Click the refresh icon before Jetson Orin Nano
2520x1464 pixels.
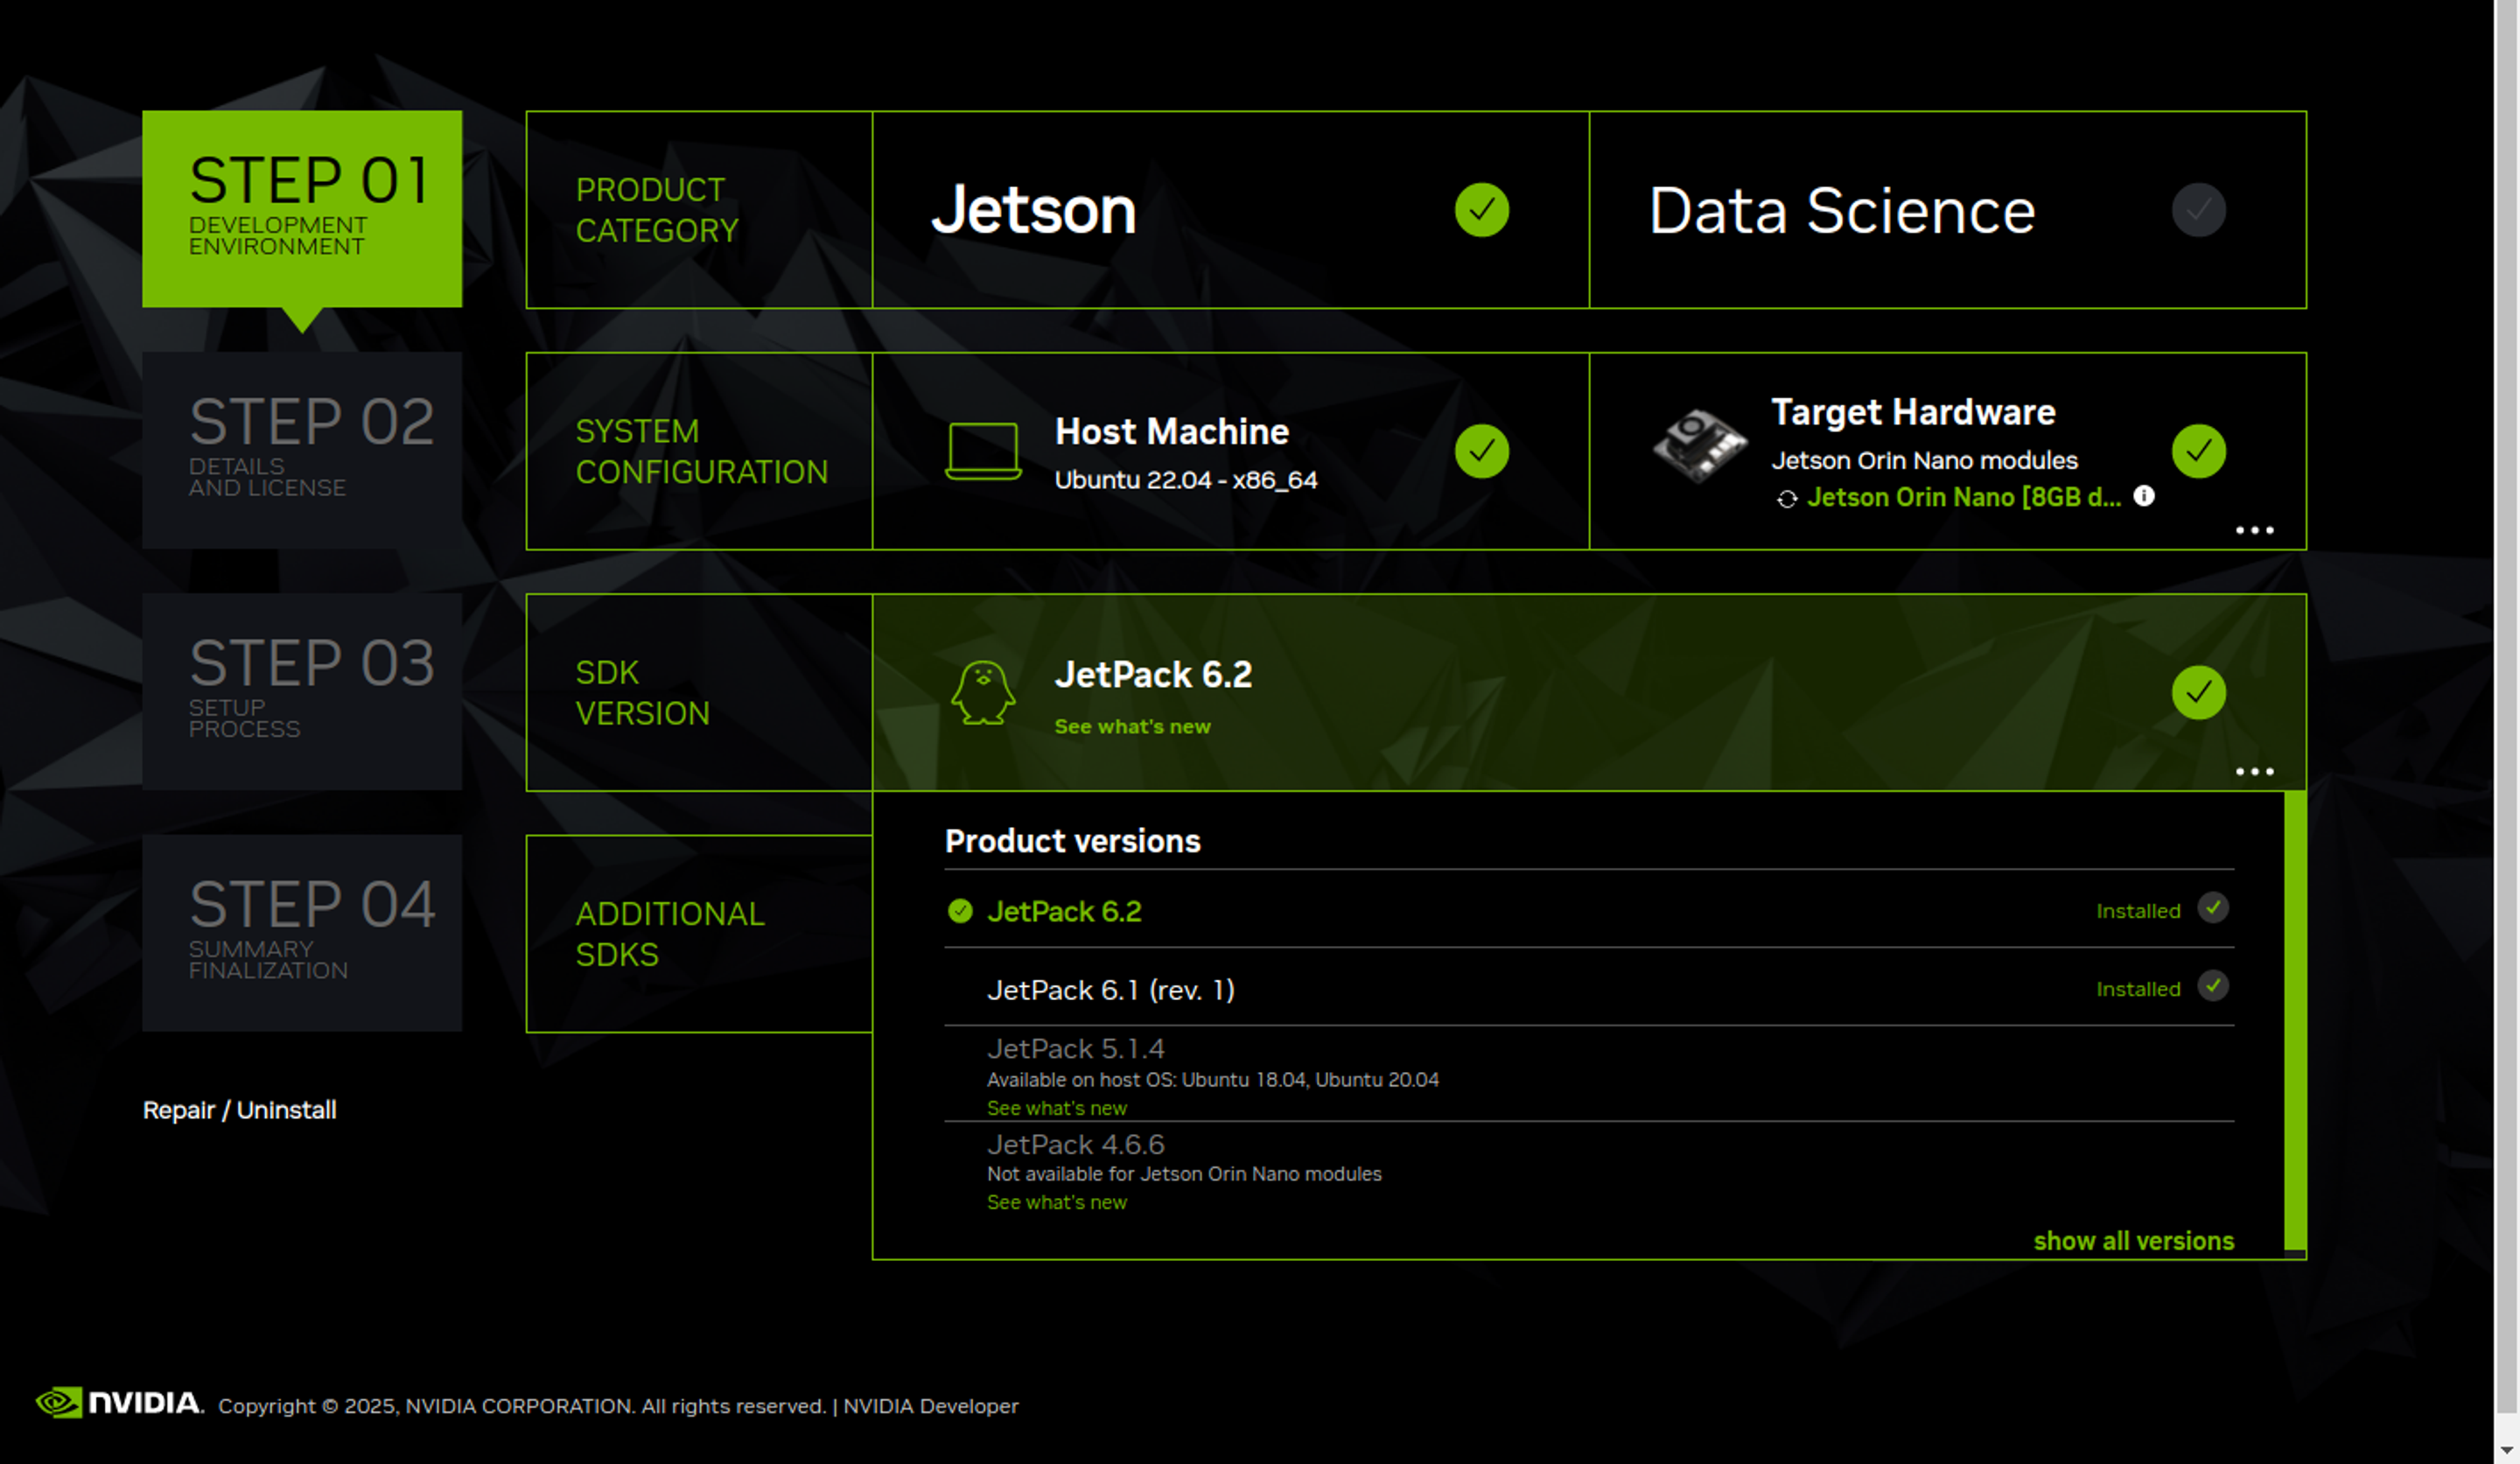click(x=1786, y=498)
